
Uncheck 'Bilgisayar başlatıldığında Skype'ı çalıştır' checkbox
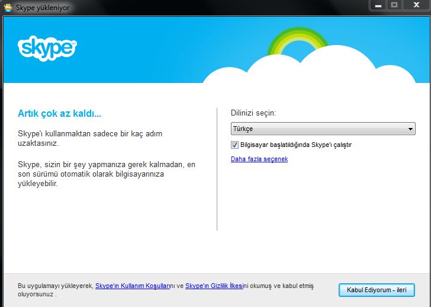point(234,145)
